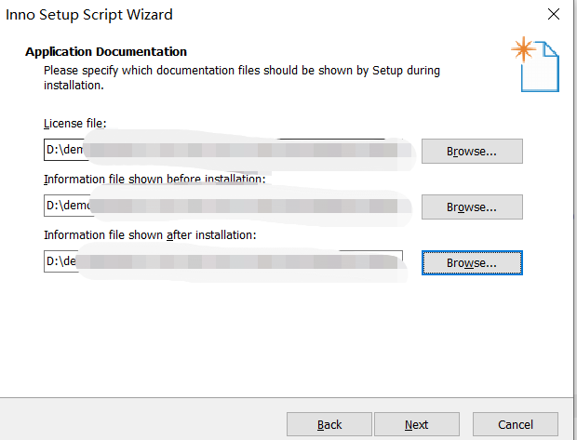
Task: Close the Inno Setup Script Wizard window
Action: click(x=554, y=15)
